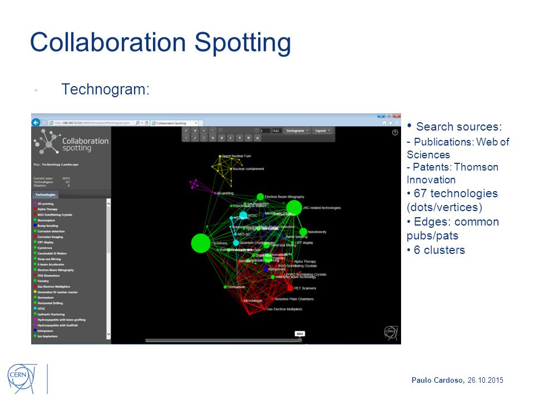Open the Sociograms dropdown
This screenshot has height=400, width=534.
[297, 131]
